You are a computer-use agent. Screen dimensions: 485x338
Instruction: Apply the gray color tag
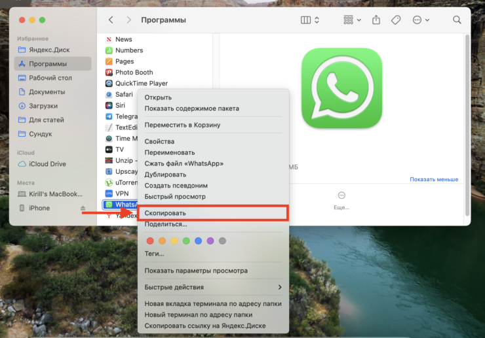222,241
